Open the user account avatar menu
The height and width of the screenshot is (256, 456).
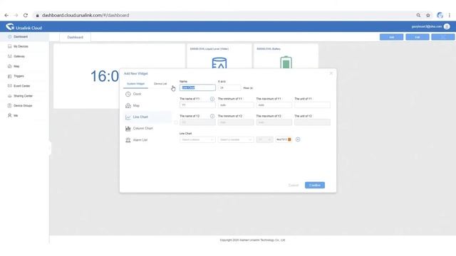click(447, 26)
